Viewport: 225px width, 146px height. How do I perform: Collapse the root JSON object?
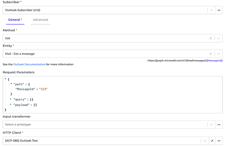(x=6, y=79)
